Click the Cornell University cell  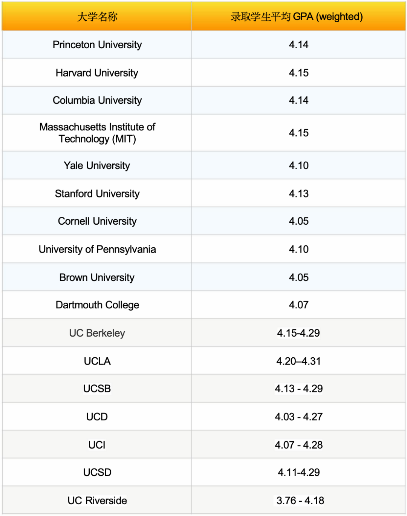tap(97, 221)
